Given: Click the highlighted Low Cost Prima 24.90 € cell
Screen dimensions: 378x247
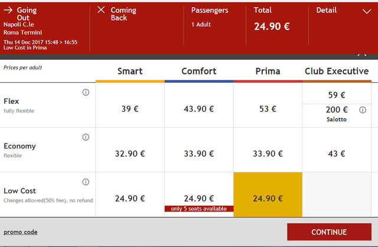Looking at the screenshot, I should click(268, 194).
